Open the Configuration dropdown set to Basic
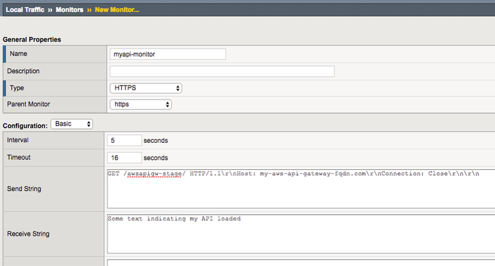Image resolution: width=495 pixels, height=266 pixels. click(x=72, y=124)
